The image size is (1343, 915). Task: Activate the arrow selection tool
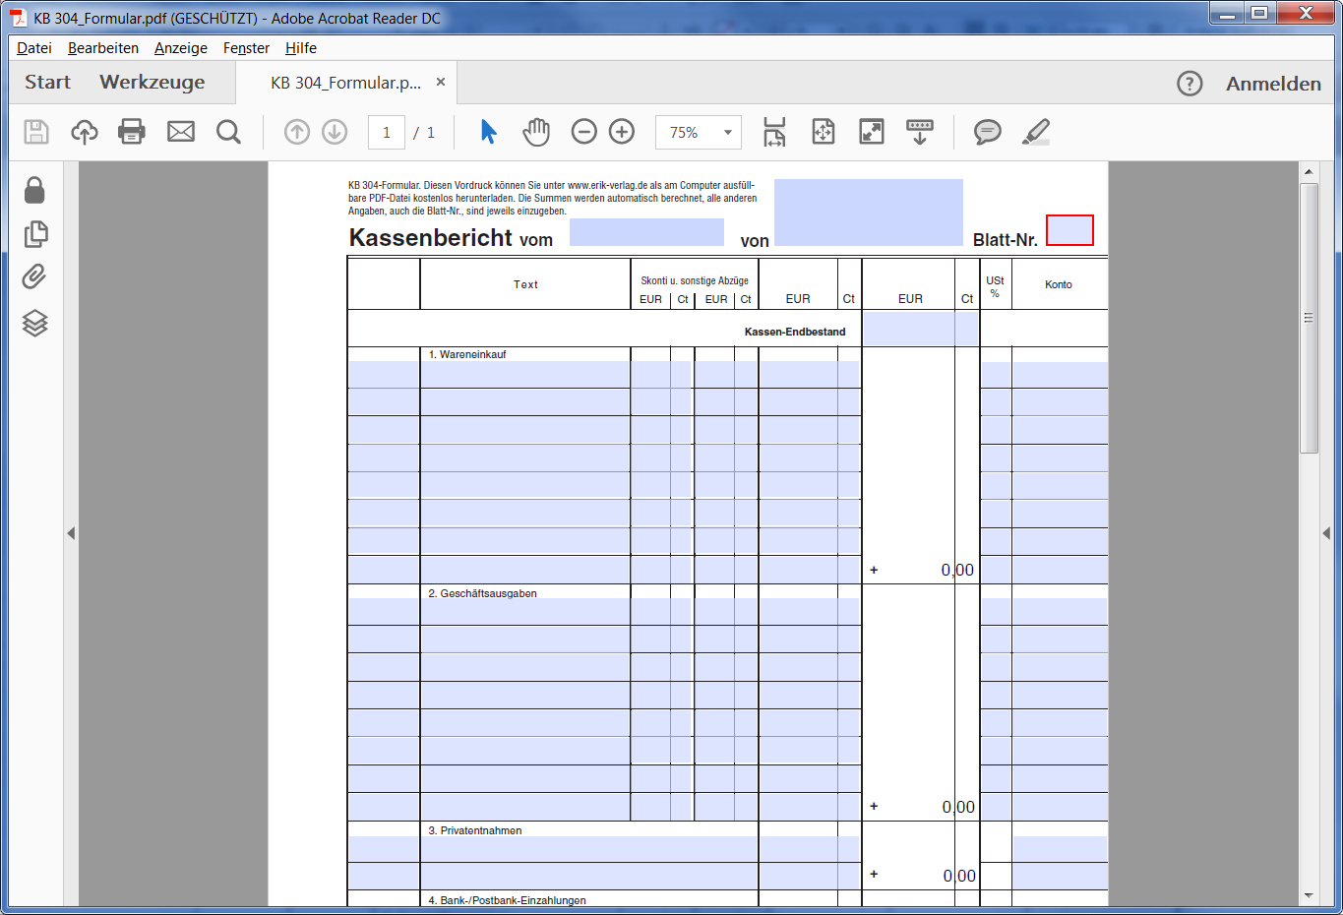[489, 132]
